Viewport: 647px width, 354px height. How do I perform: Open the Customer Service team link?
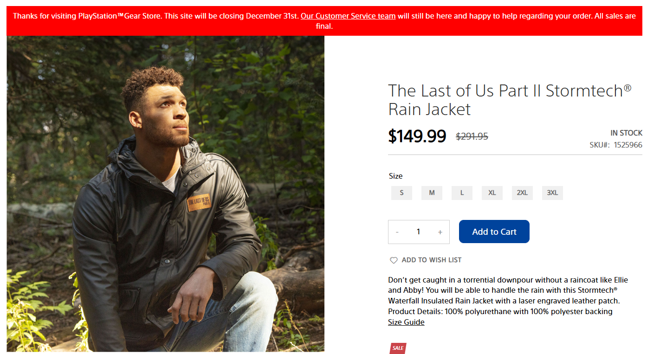click(348, 16)
